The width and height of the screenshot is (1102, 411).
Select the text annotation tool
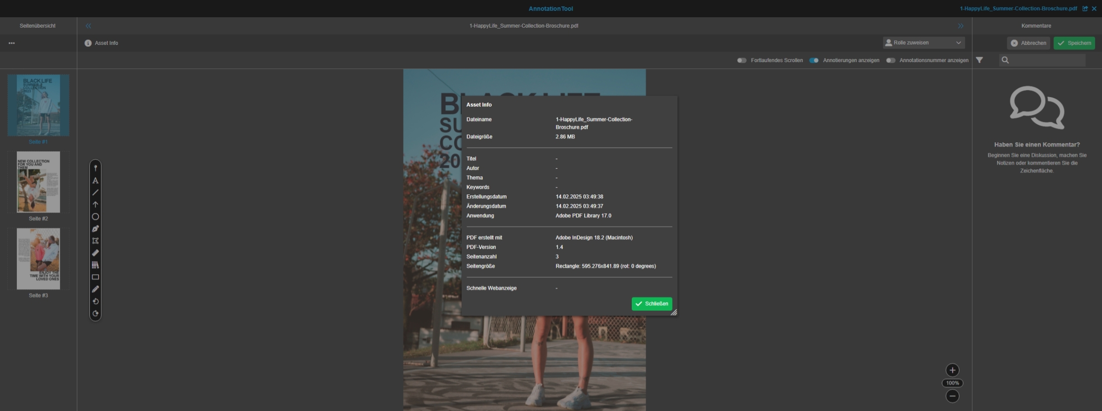tap(95, 180)
